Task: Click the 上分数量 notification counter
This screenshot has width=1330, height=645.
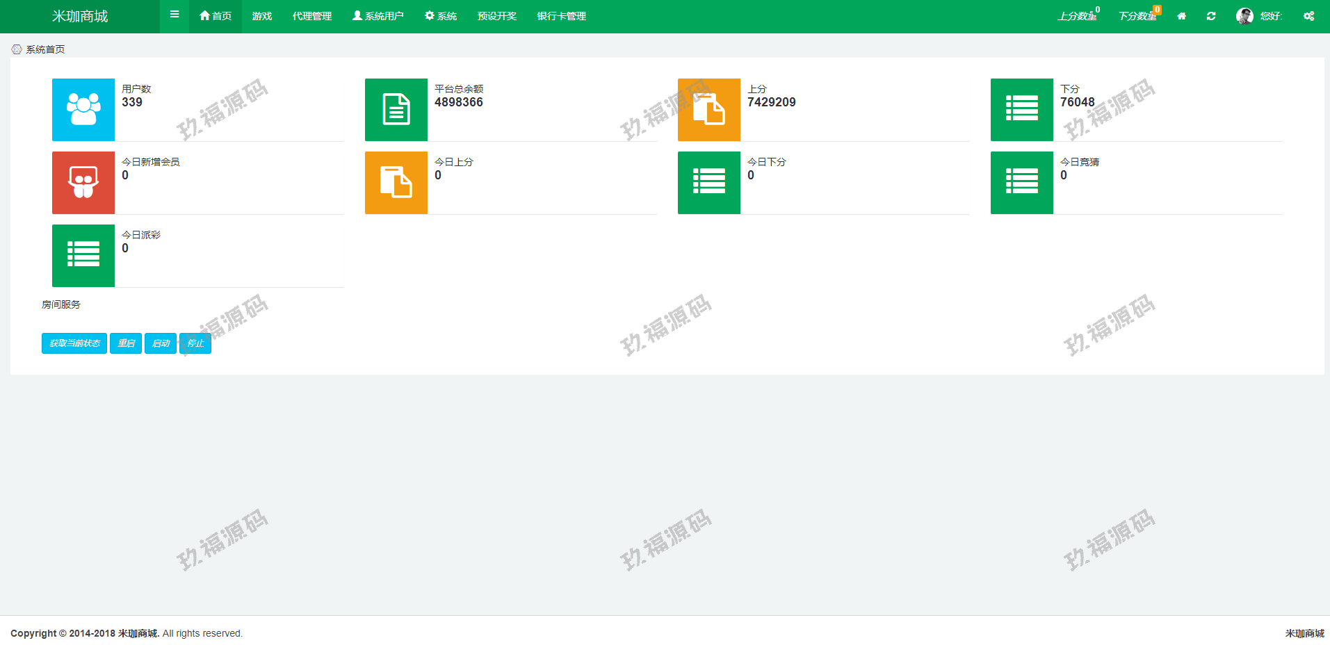Action: coord(1078,16)
